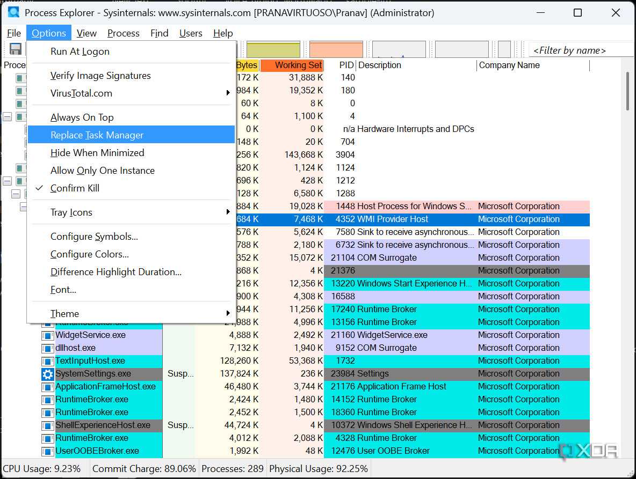The image size is (636, 479).
Task: Enable Replace Task Manager option
Action: 131,135
